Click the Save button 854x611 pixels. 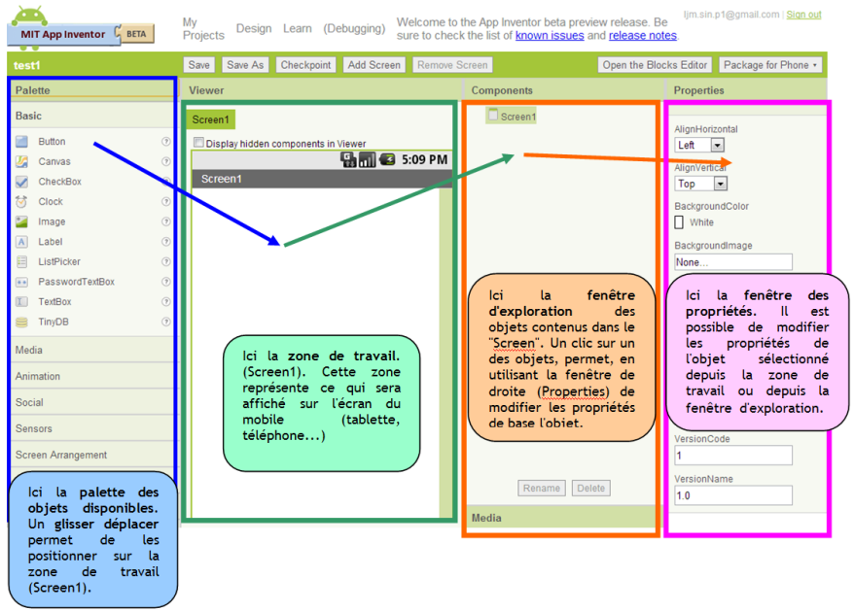(198, 65)
